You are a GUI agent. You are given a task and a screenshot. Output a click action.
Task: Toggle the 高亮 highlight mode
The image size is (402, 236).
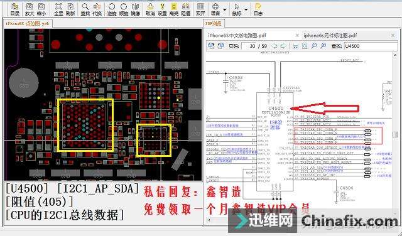[x=174, y=9]
